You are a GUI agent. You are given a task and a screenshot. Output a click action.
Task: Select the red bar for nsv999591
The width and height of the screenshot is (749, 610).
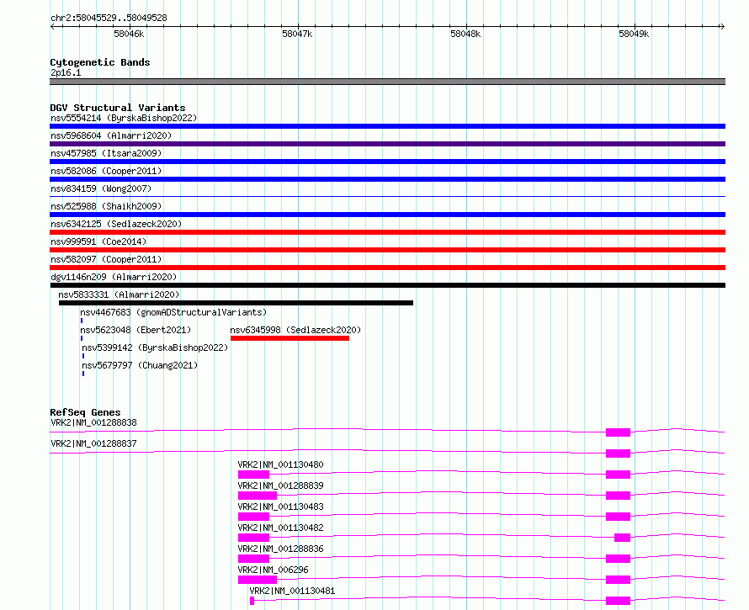click(x=387, y=250)
